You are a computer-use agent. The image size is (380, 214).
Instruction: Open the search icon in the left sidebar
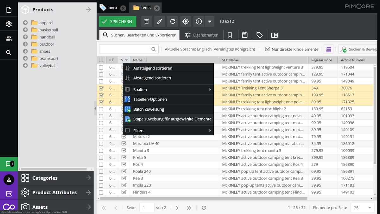click(9, 53)
